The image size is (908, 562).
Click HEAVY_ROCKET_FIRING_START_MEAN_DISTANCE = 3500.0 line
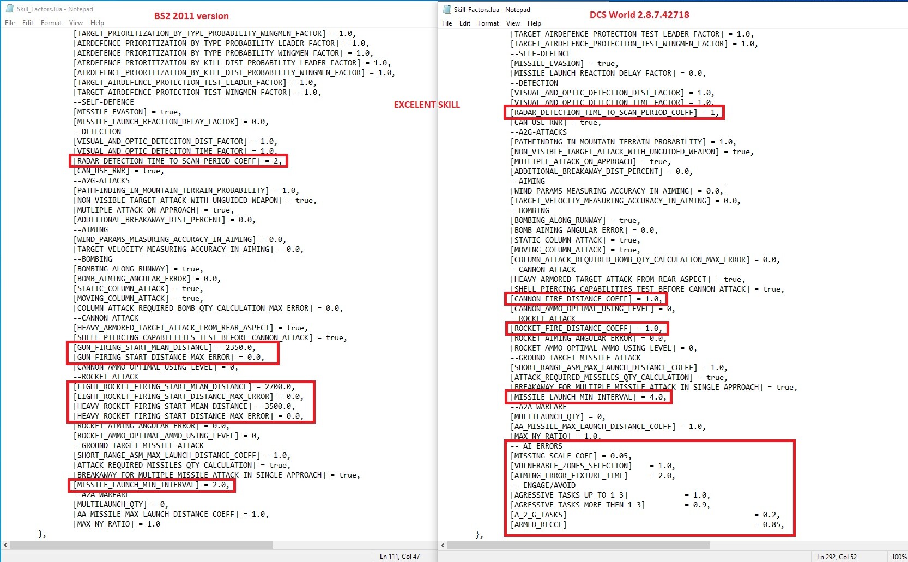tap(184, 406)
